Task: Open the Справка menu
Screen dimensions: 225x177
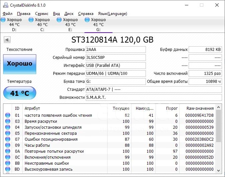Action: 86,14
